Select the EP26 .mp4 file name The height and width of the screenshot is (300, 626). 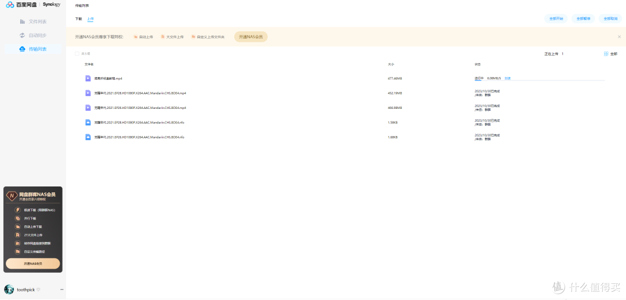(x=140, y=108)
